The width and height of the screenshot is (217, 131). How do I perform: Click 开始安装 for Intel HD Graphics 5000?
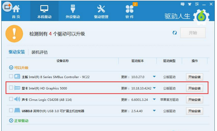point(194,88)
